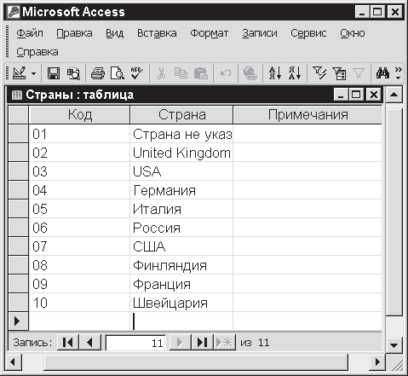The height and width of the screenshot is (376, 408).
Task: Sort ascending using the A-Я icon
Action: pyautogui.click(x=275, y=73)
